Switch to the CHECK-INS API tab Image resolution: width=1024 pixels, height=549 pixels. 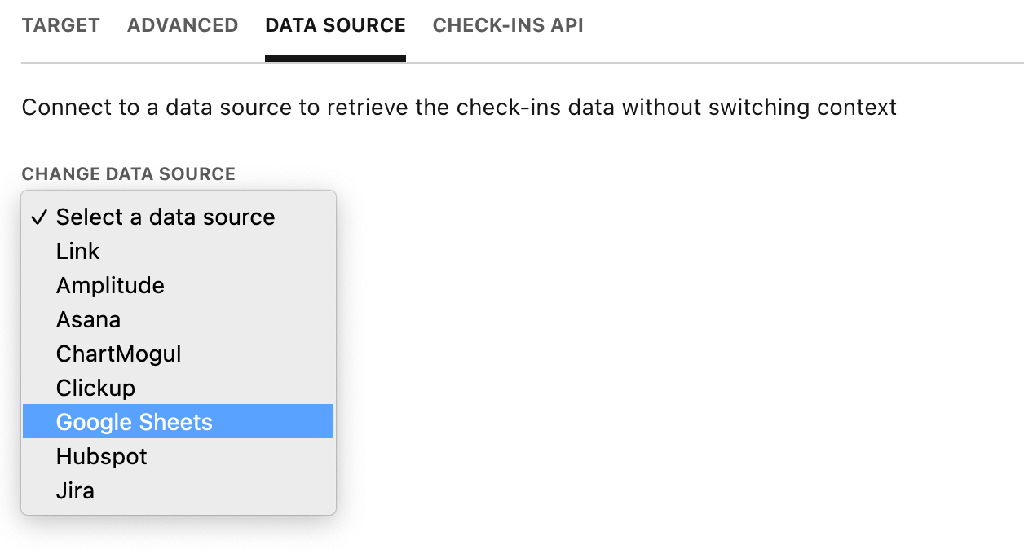pyautogui.click(x=508, y=25)
